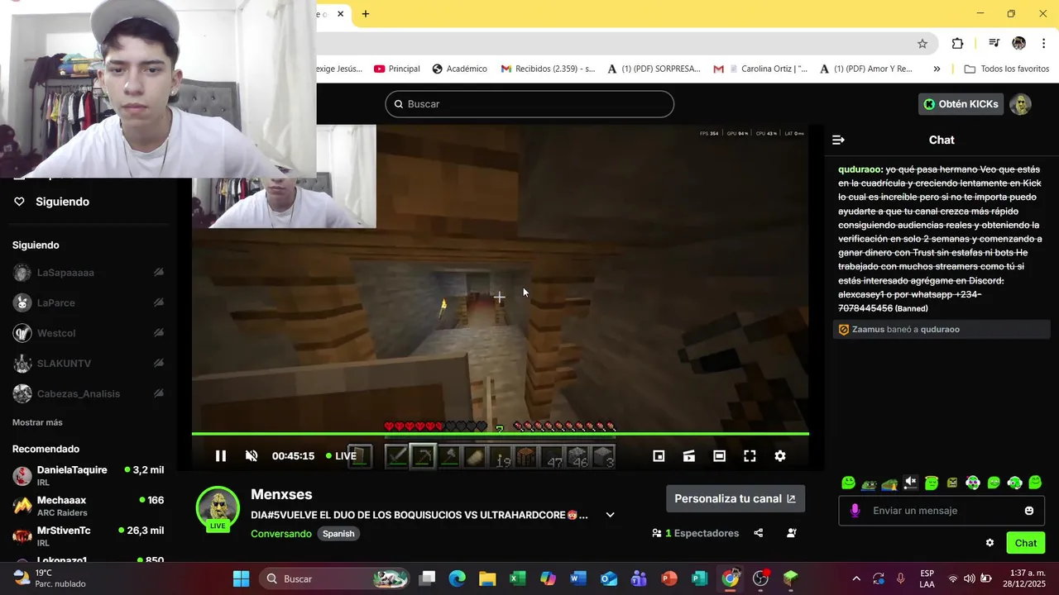Toggle notifications for Cabezas_Analisis
1059x595 pixels.
[x=159, y=393]
